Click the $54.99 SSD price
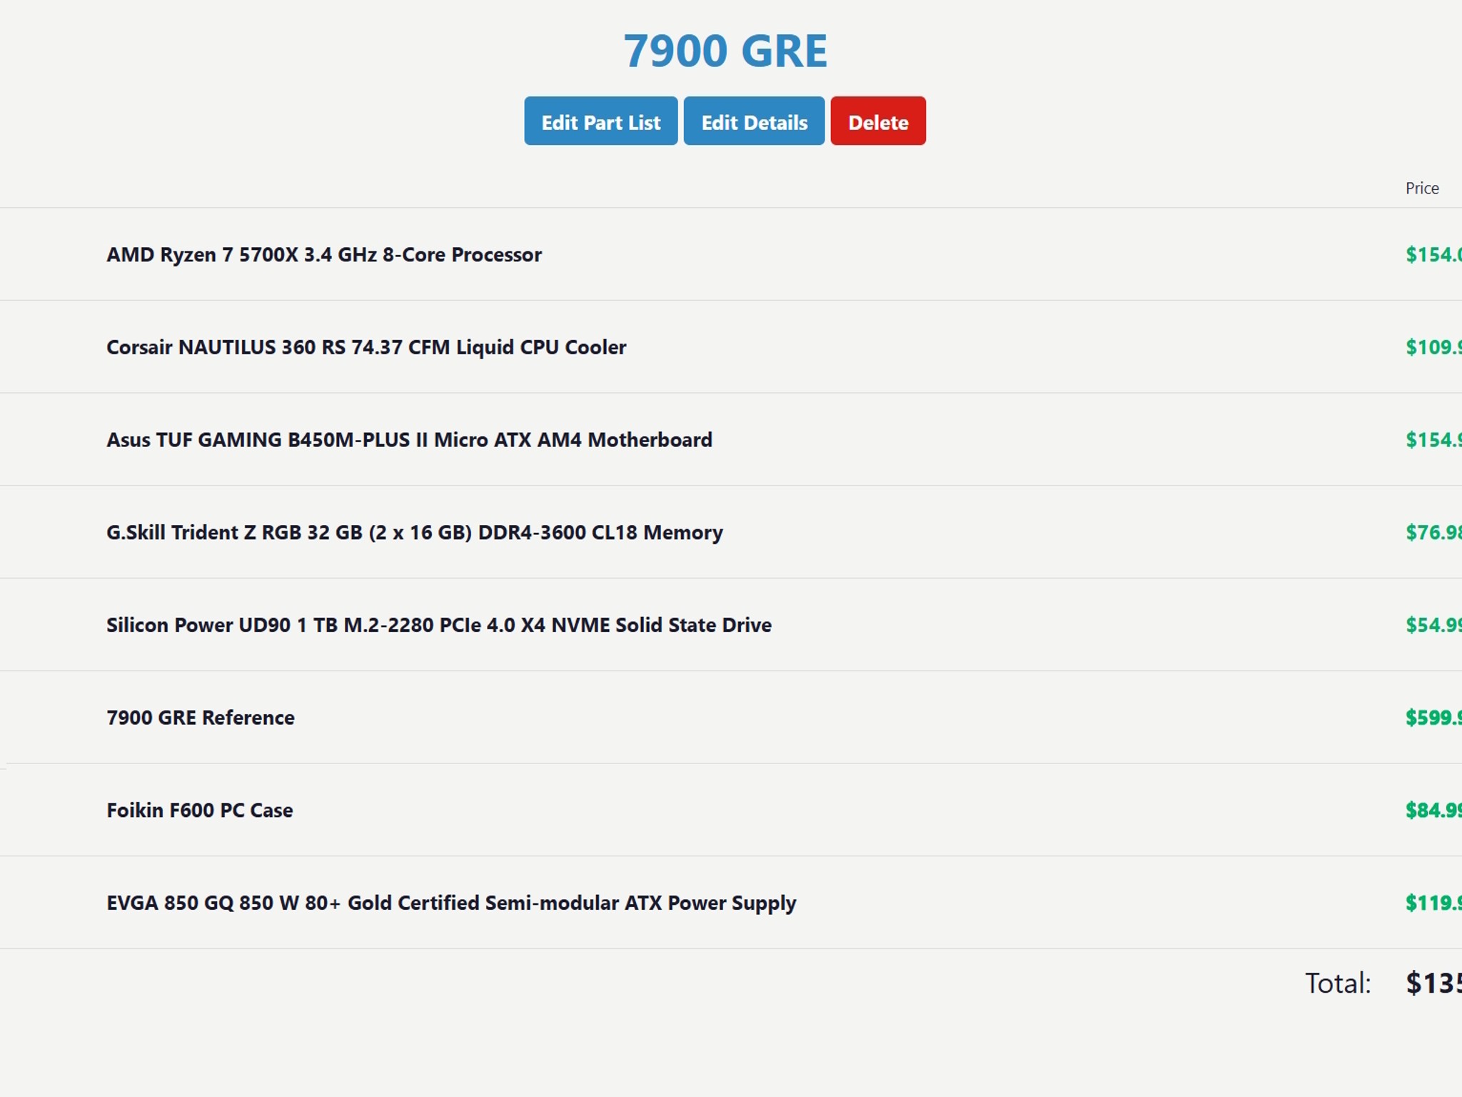1462x1097 pixels. (1433, 625)
